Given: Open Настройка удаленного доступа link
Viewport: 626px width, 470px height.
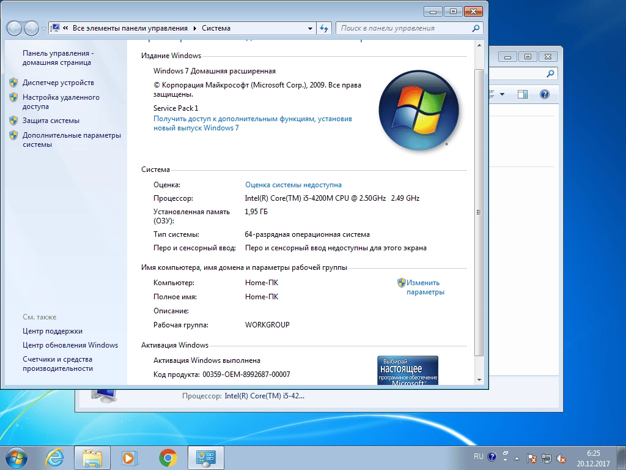Looking at the screenshot, I should coord(61,102).
